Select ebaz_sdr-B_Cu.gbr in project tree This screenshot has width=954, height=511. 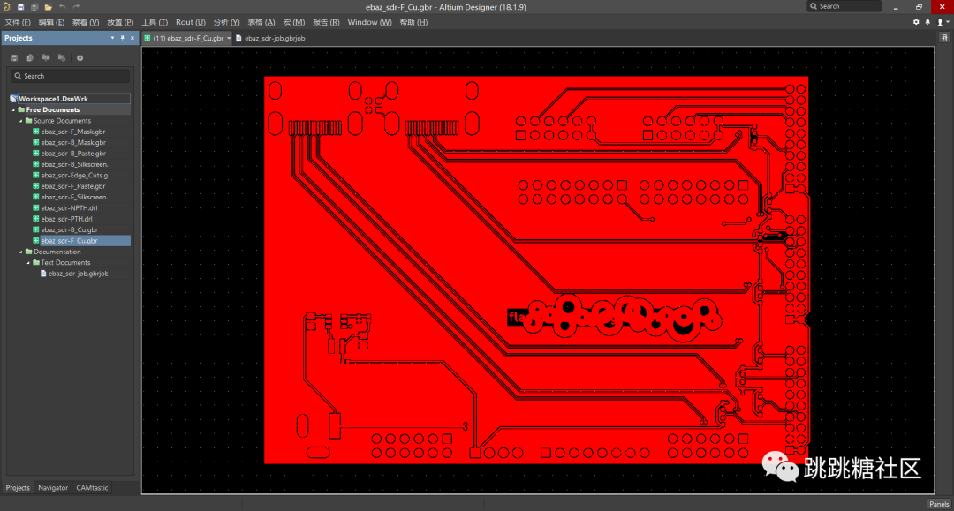pos(70,229)
